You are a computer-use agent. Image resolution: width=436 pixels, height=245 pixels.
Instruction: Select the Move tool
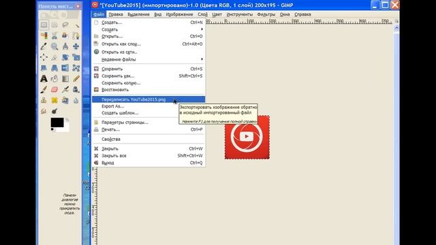coord(76,46)
